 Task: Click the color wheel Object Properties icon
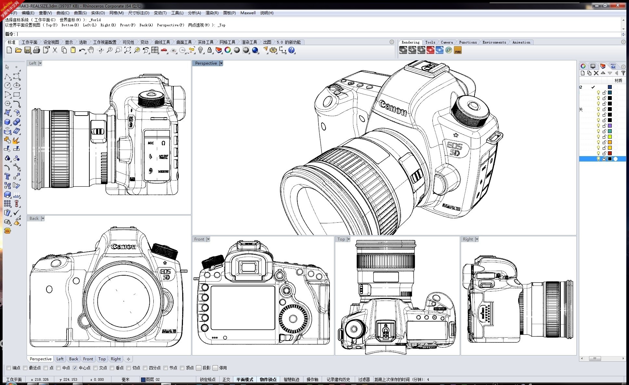[228, 50]
